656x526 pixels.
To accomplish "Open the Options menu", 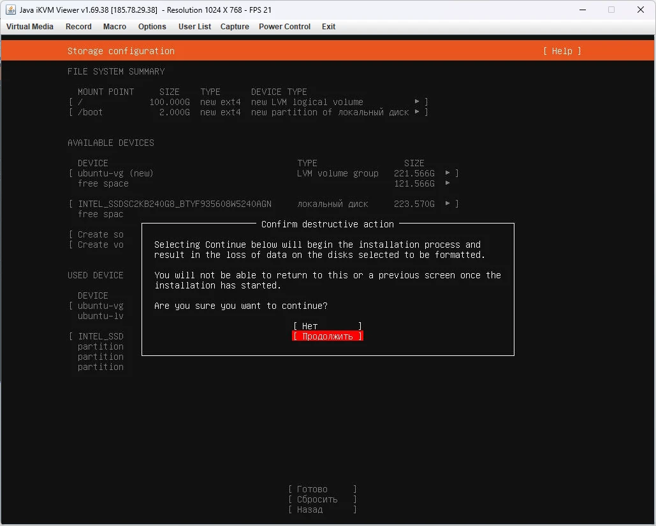I will [152, 27].
